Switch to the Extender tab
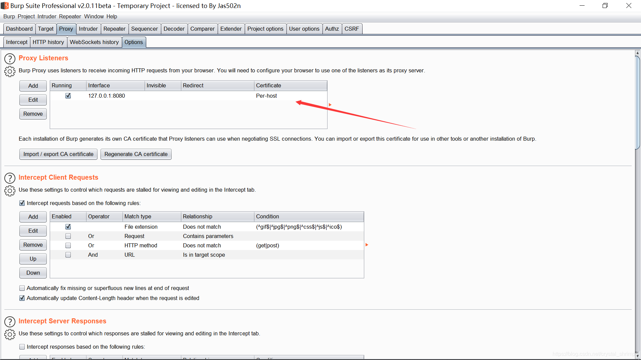Viewport: 641px width, 360px height. tap(231, 29)
